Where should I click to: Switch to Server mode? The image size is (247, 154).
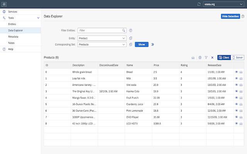(x=238, y=57)
